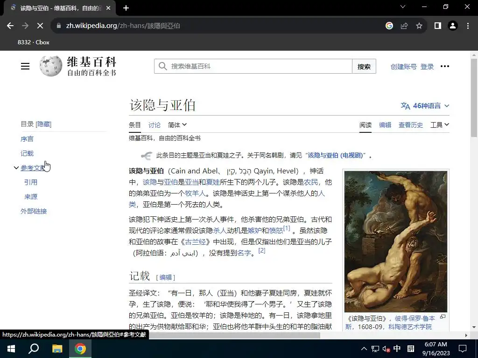Click the Chrome back arrow
Image resolution: width=478 pixels, height=358 pixels.
point(10,26)
